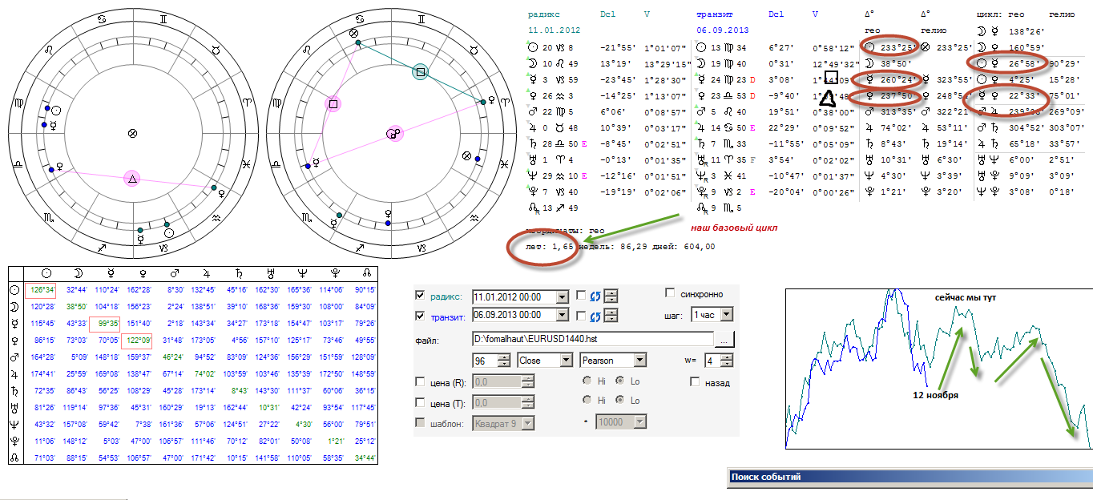The image size is (1093, 500).
Task: Enable the синхронно checkbox
Action: 672,292
